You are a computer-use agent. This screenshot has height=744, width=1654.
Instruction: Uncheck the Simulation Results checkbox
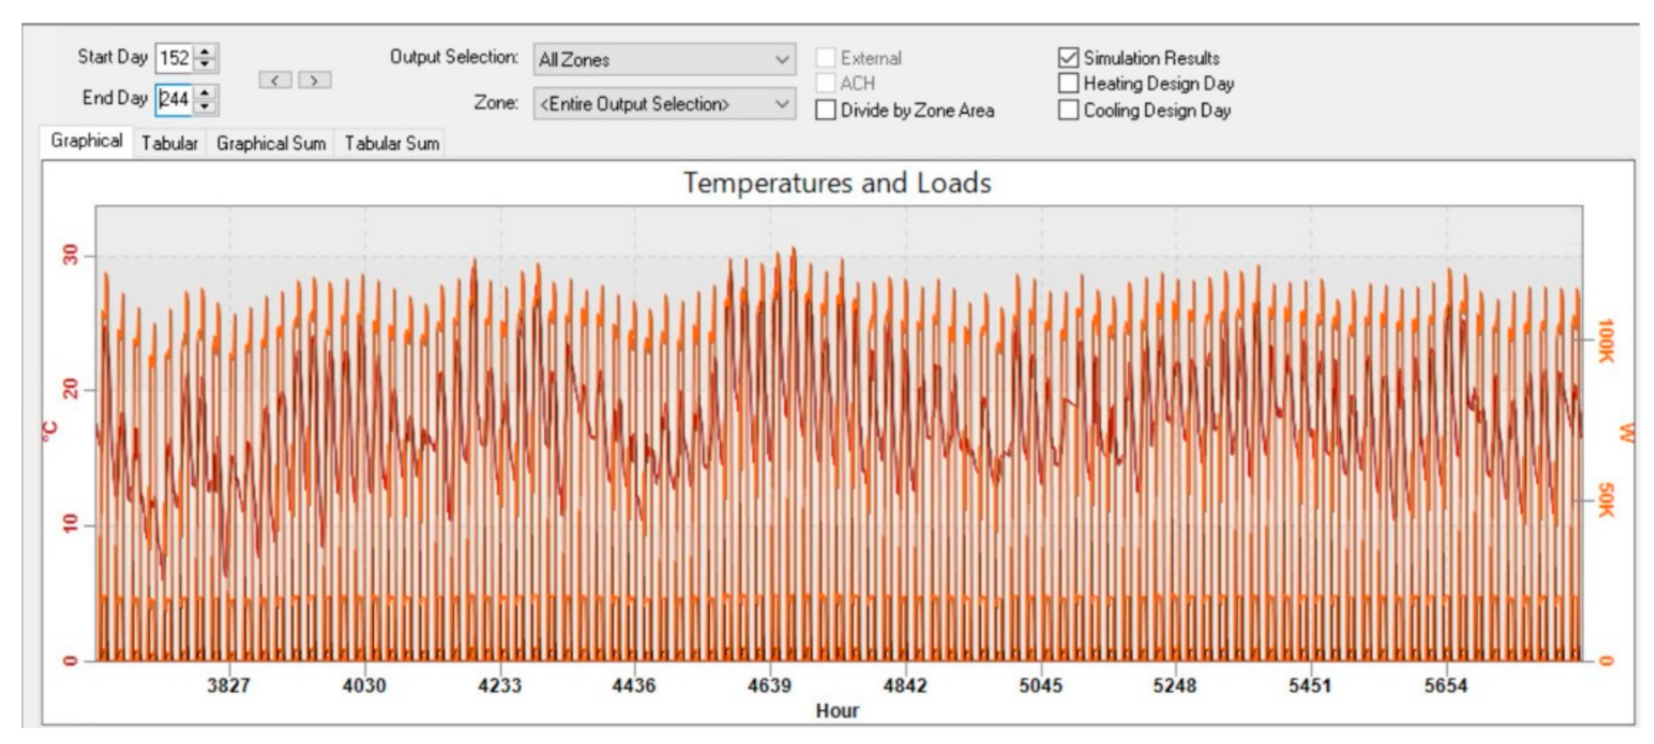1068,58
